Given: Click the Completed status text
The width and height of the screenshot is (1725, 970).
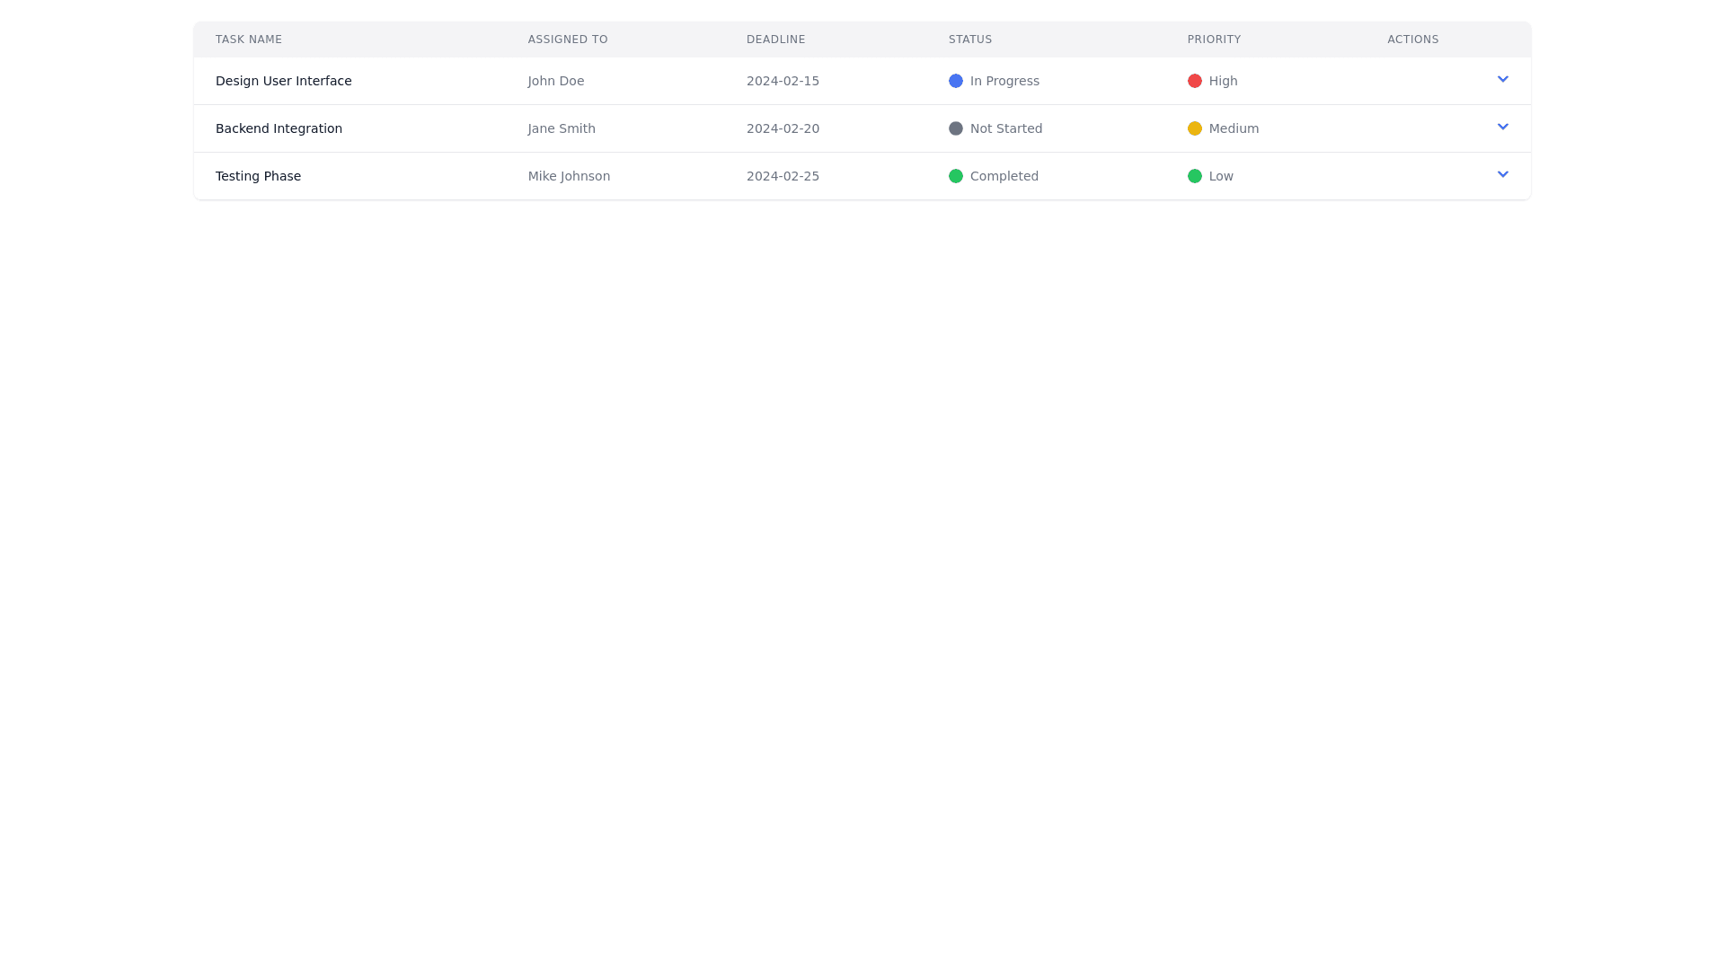Looking at the screenshot, I should [1004, 176].
